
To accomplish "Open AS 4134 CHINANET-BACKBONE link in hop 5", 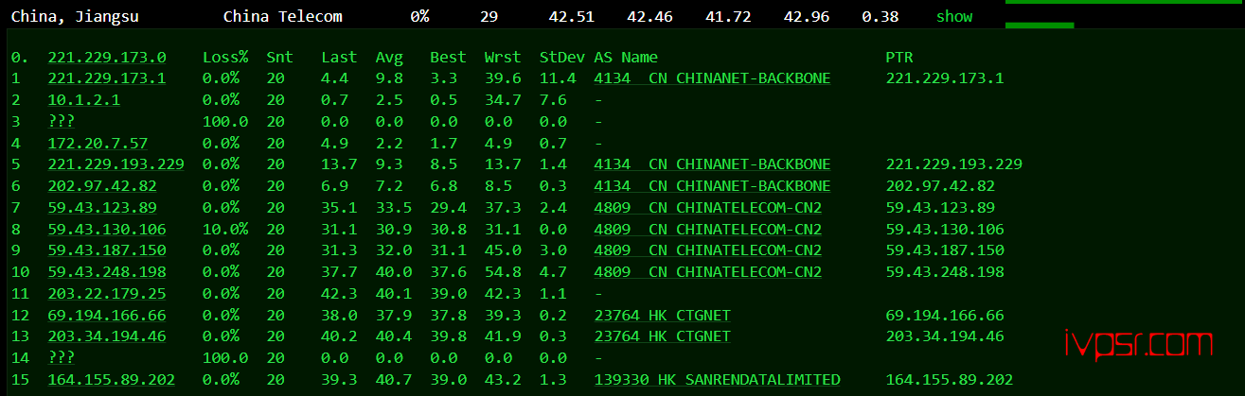I will tap(712, 164).
